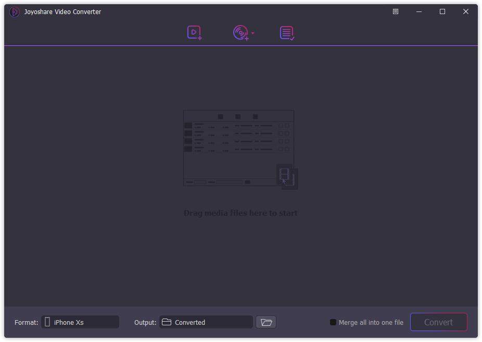Close Joyoshare Video Converter
This screenshot has width=482, height=342.
click(465, 11)
